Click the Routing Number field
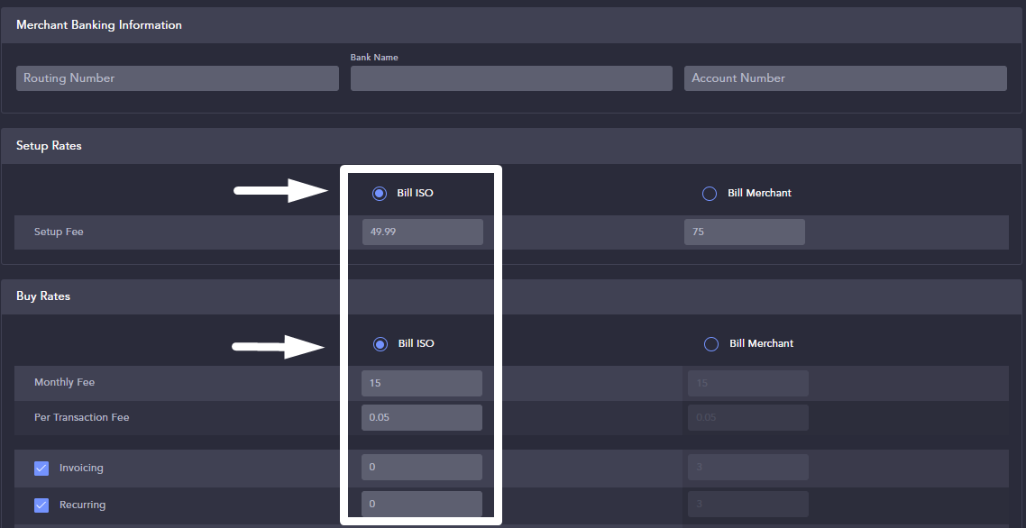The height and width of the screenshot is (528, 1026). pyautogui.click(x=178, y=78)
